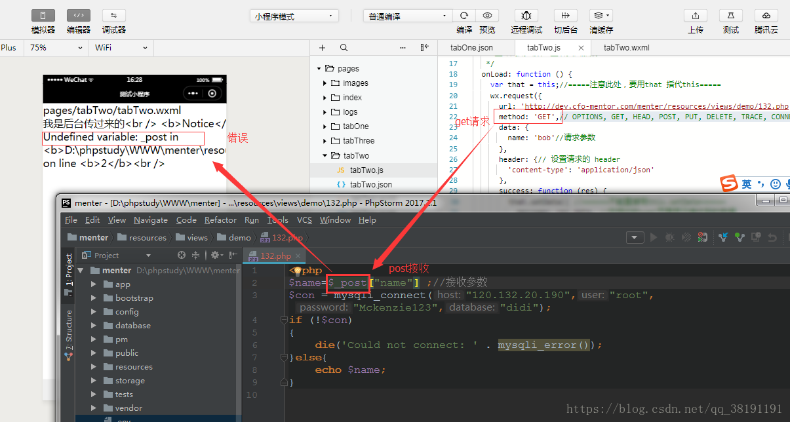Open the run configuration dropdown in PhpStorm
The image size is (790, 422).
(635, 237)
